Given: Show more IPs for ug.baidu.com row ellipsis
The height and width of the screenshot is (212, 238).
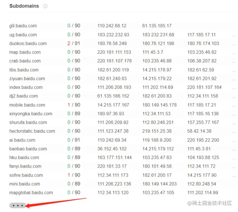Looking at the screenshot, I should (x=234, y=36).
